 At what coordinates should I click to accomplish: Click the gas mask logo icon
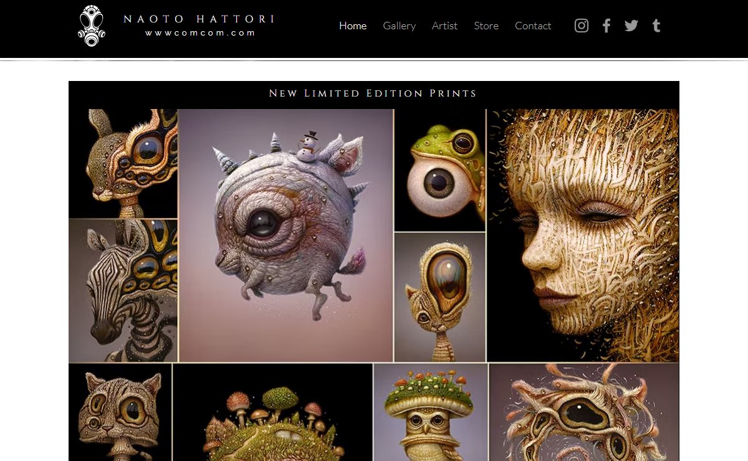coord(92,26)
